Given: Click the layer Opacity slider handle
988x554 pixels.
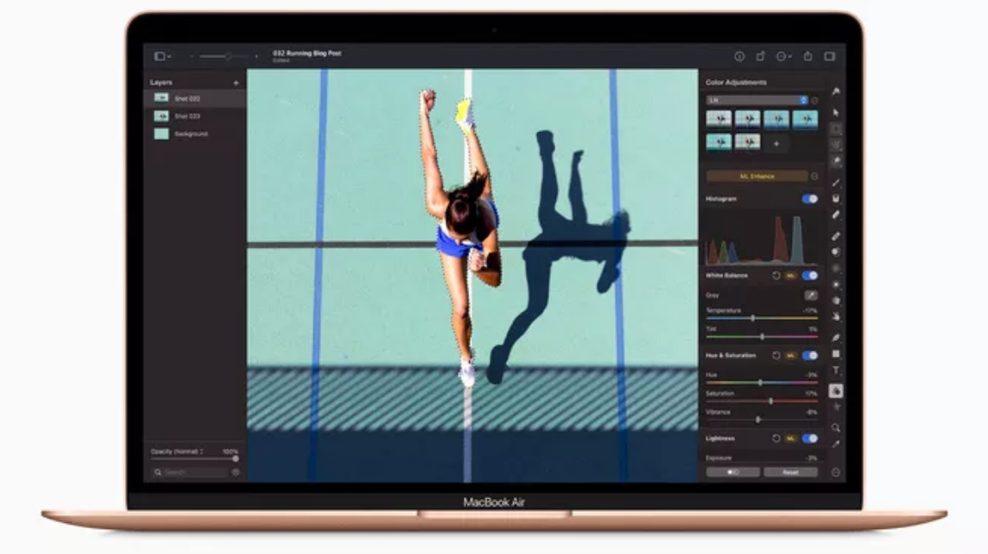Looking at the screenshot, I should (x=236, y=459).
